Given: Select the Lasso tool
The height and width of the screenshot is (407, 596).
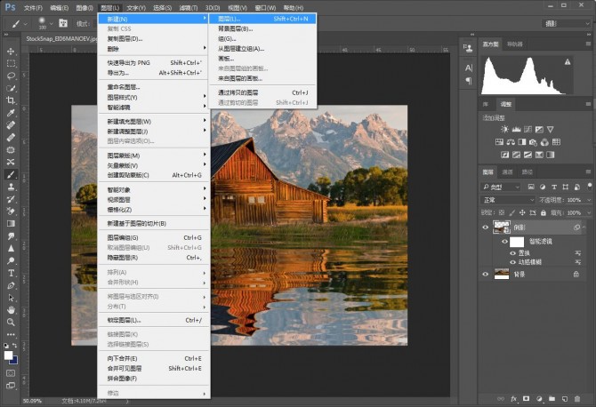Looking at the screenshot, I should [x=12, y=76].
